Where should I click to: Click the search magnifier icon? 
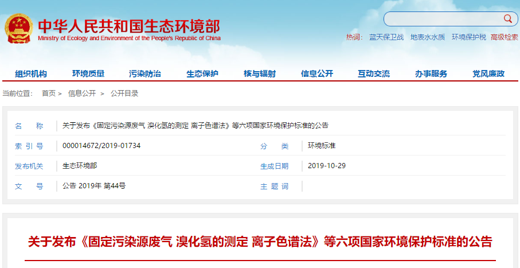(x=508, y=18)
